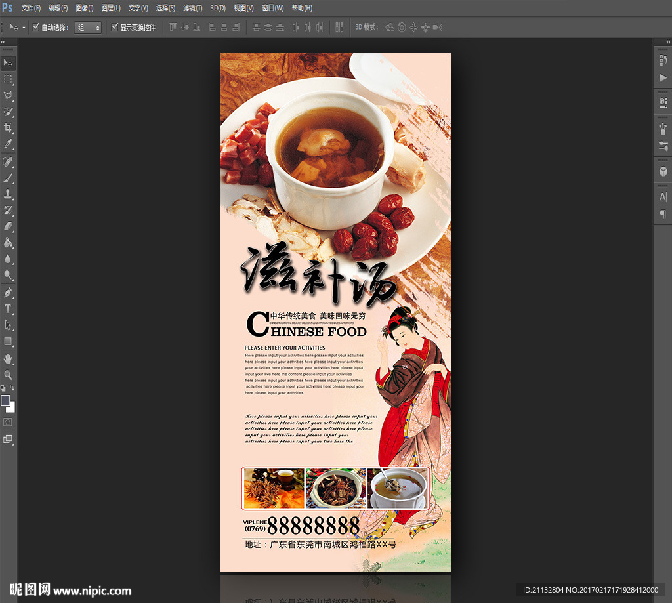Screen dimensions: 672x603
Task: Open the Move tool preset picker arrow
Action: (24, 28)
